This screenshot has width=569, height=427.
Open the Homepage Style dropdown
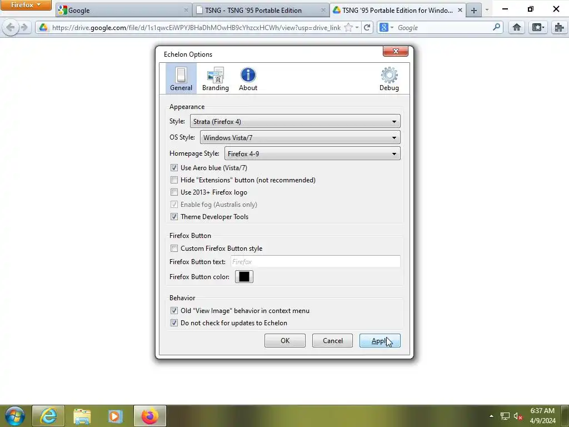point(312,153)
